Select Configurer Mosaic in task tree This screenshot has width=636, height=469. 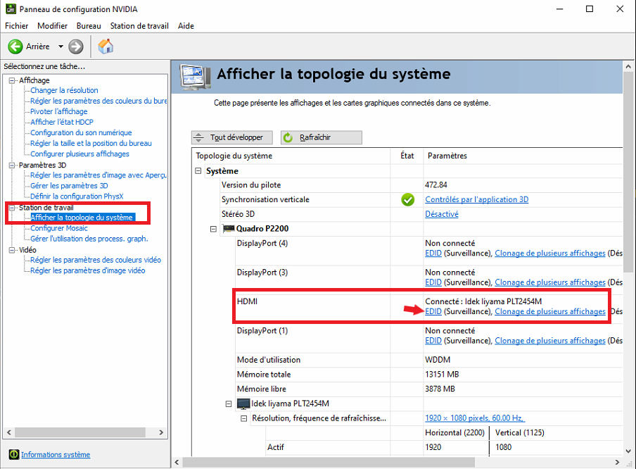coord(59,228)
